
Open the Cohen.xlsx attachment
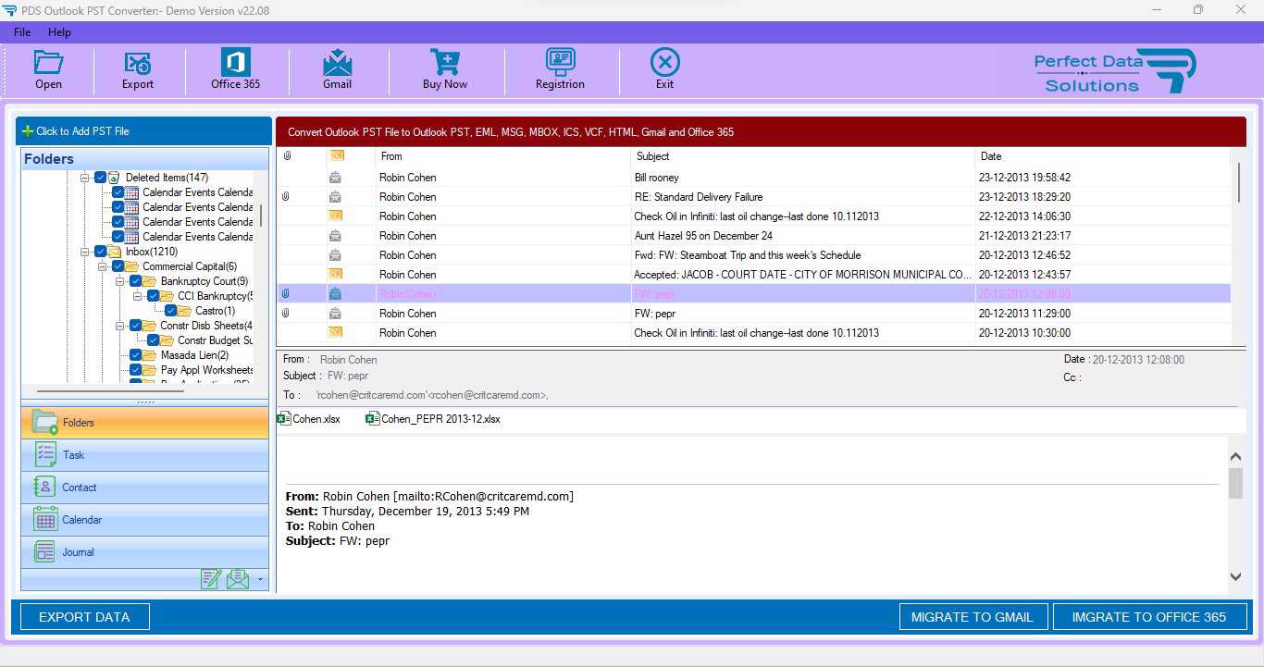309,419
